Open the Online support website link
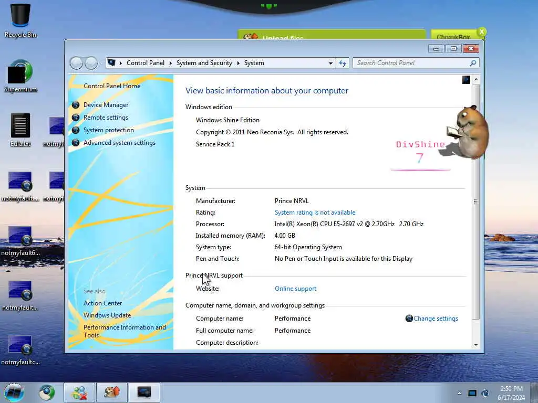 click(295, 289)
